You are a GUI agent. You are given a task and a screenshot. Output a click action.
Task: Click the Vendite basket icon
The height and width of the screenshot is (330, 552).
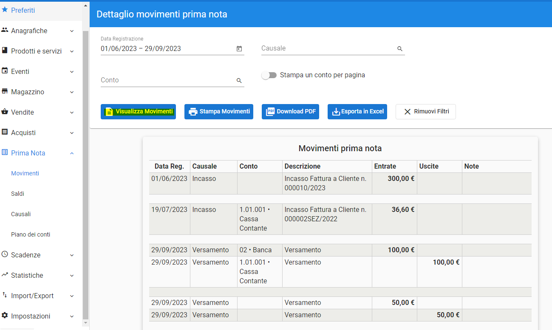click(x=5, y=112)
